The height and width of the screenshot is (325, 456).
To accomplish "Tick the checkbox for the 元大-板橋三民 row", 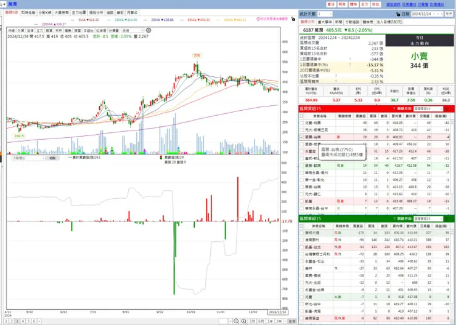I will point(301,130).
